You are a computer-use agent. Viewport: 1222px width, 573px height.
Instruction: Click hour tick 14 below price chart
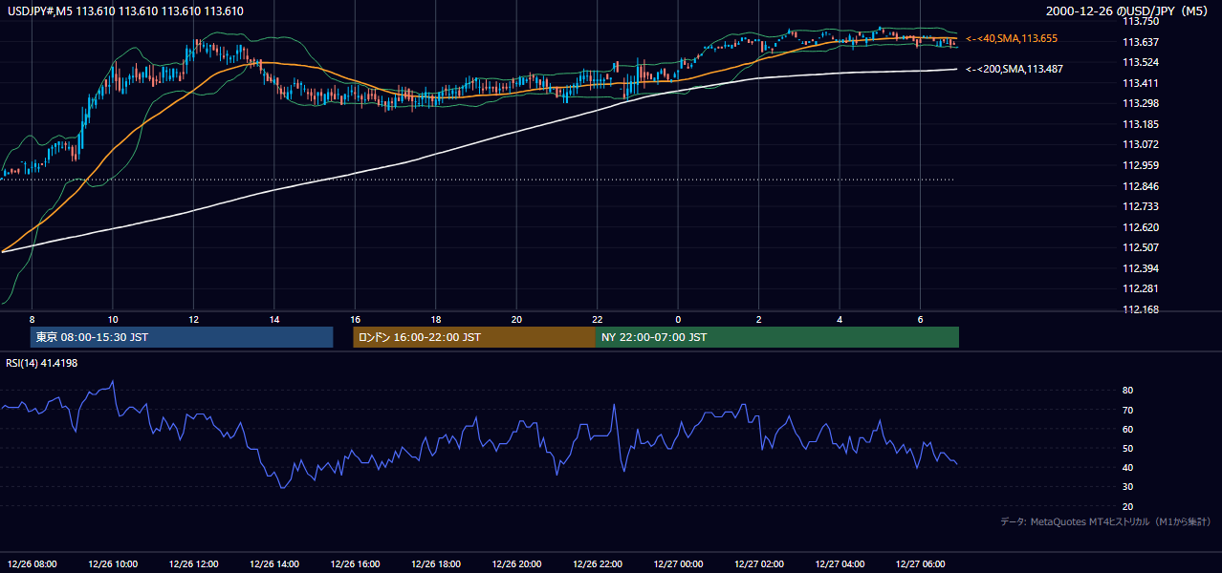274,319
